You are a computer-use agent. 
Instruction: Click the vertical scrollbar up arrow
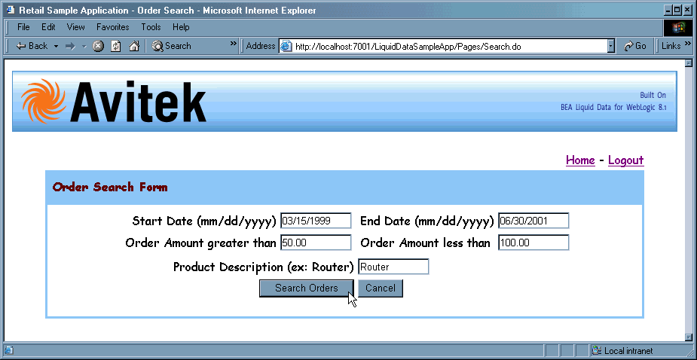pyautogui.click(x=689, y=63)
